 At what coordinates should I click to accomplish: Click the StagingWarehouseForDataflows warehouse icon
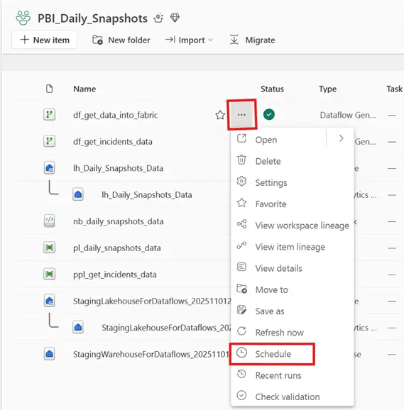point(49,354)
